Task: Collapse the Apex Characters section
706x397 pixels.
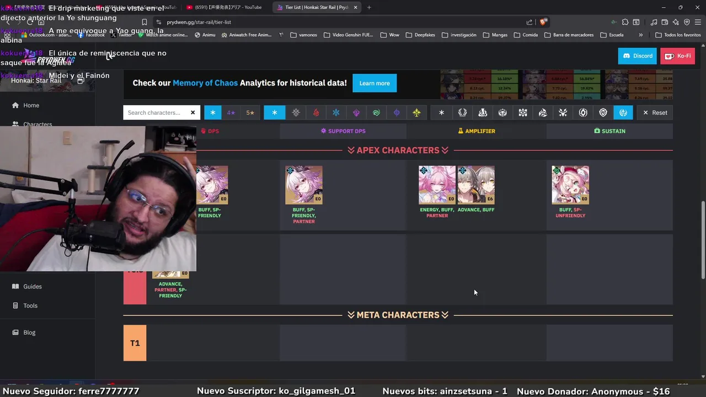Action: (398, 150)
